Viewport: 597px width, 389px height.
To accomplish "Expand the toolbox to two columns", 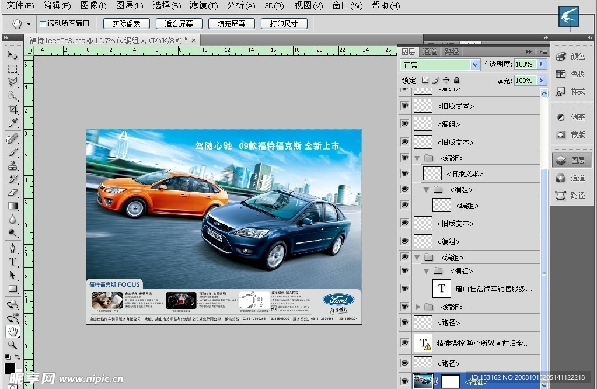I will point(6,38).
